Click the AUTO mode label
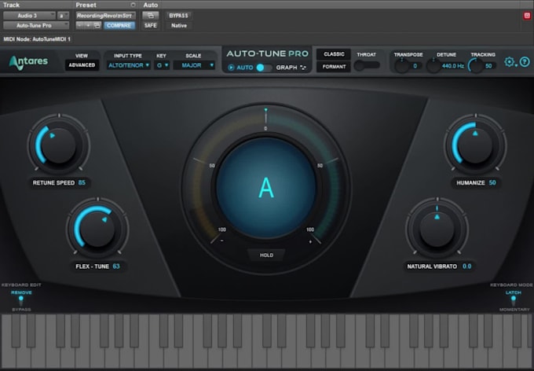Screen dimensions: 534x371 [245, 68]
